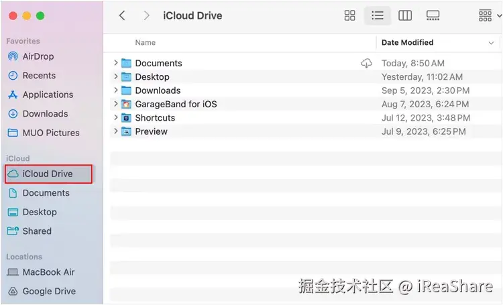Expand the Documents folder row
Screen dimensions: 503x305
pos(116,63)
